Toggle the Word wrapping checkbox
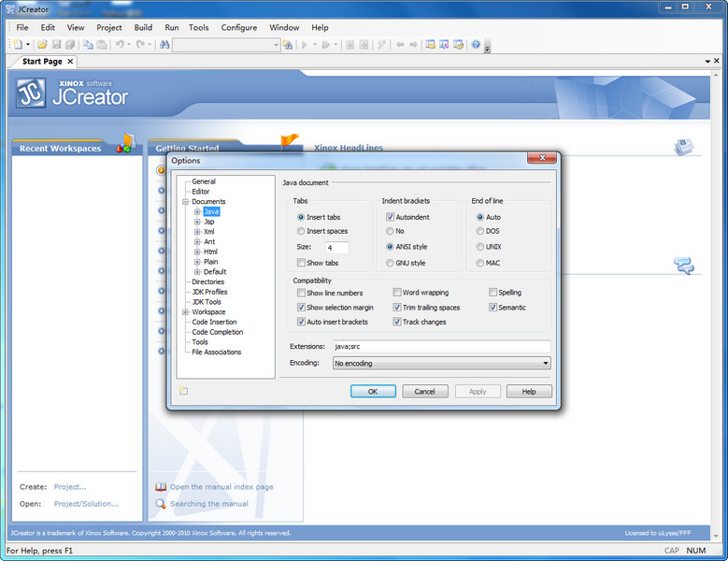The height and width of the screenshot is (561, 728). 397,292
